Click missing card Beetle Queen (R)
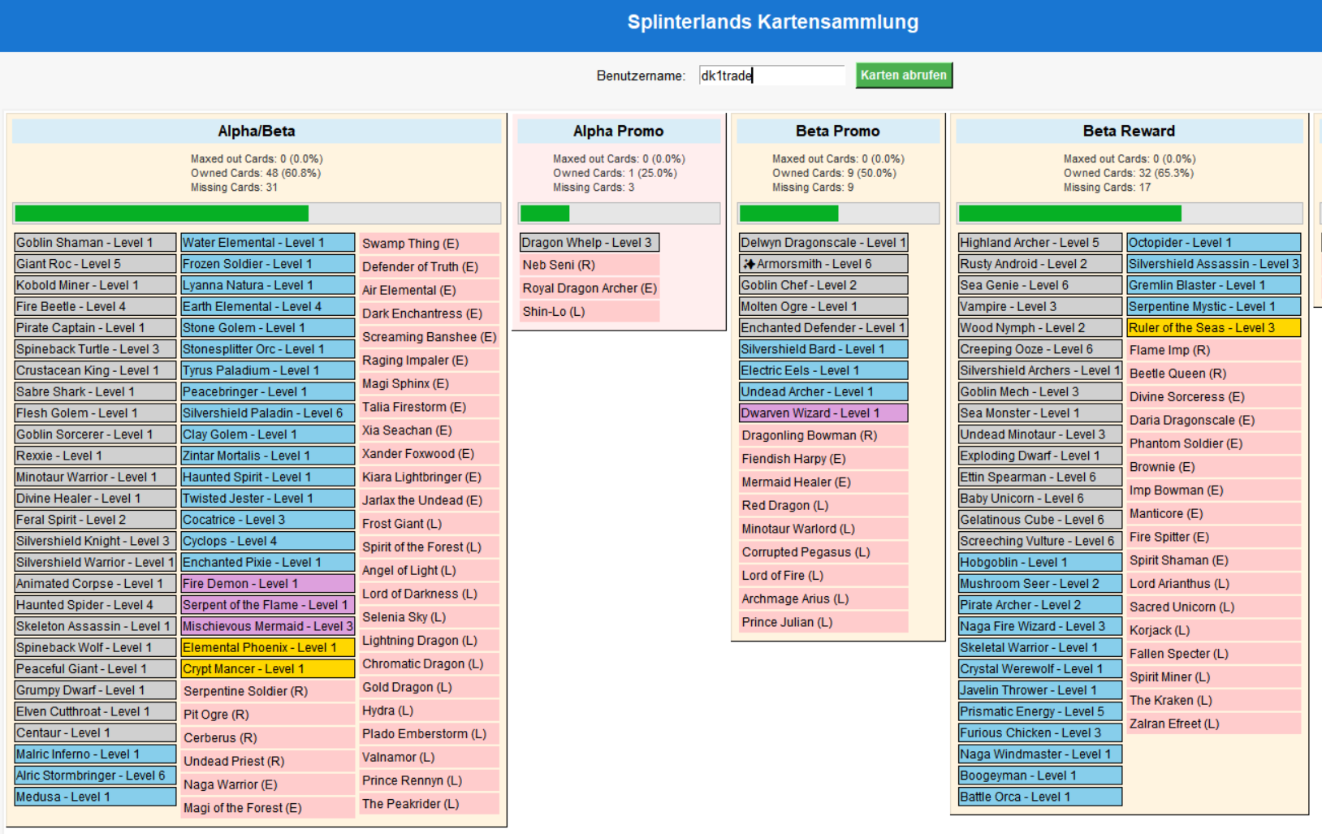 pos(1214,374)
